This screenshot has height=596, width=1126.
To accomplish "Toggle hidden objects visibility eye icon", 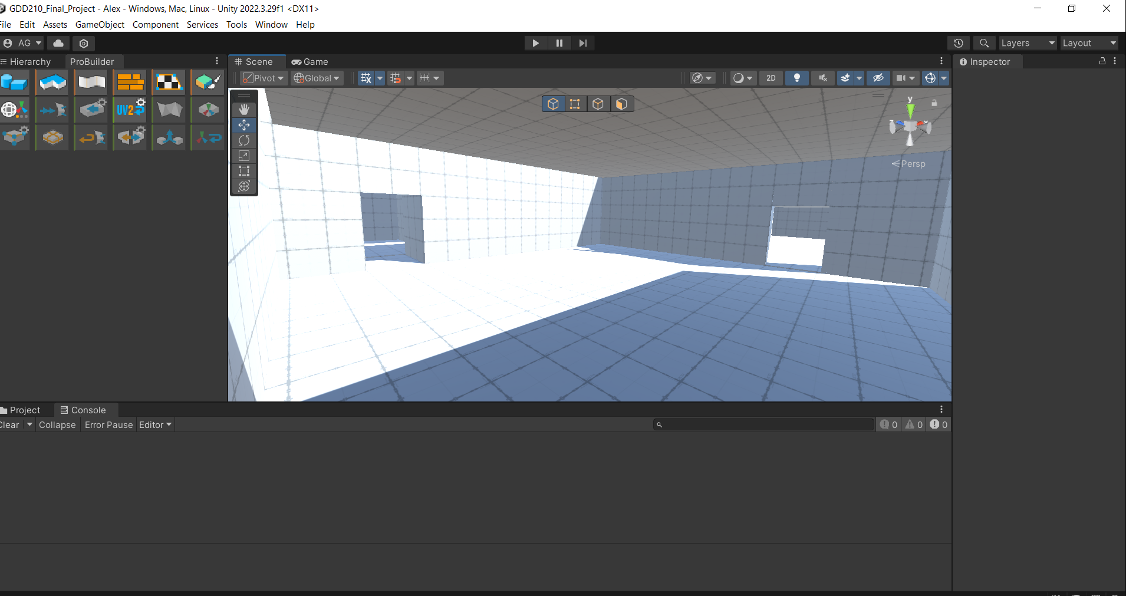I will pyautogui.click(x=878, y=78).
